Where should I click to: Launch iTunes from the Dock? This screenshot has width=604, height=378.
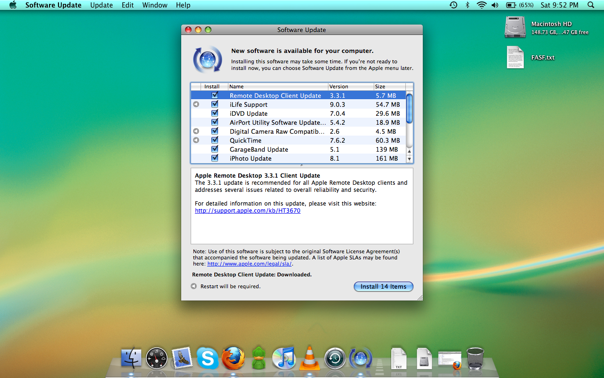coord(284,358)
